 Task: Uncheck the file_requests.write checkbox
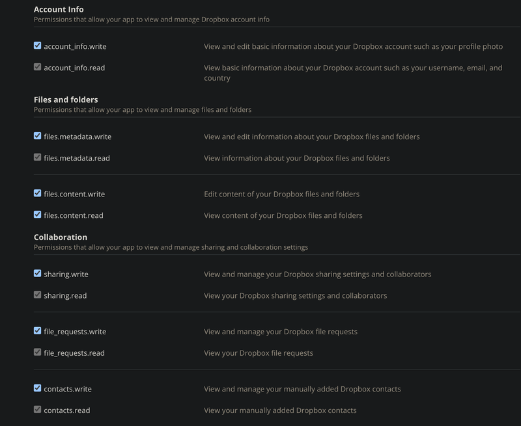click(38, 330)
